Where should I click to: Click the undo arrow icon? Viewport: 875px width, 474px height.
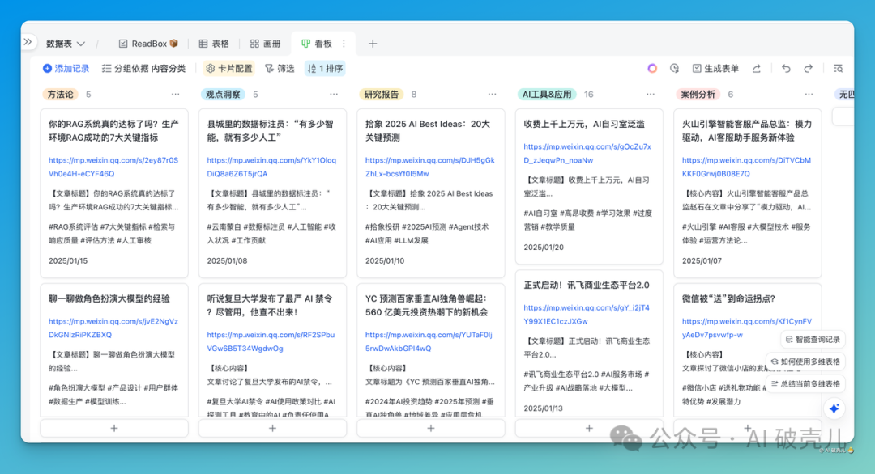786,69
